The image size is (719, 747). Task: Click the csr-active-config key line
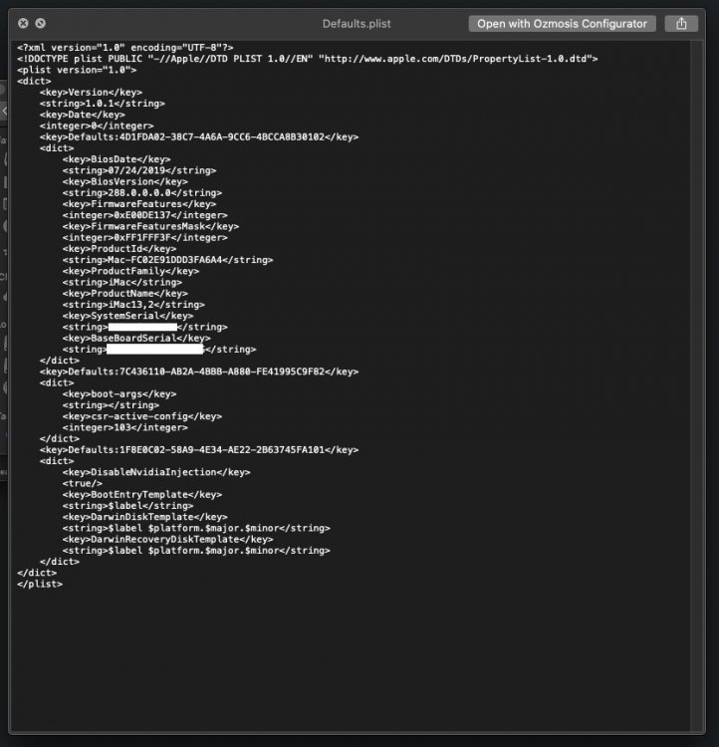coord(142,416)
